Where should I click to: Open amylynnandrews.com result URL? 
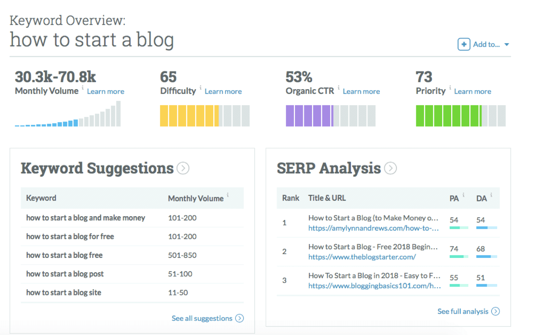tap(373, 228)
